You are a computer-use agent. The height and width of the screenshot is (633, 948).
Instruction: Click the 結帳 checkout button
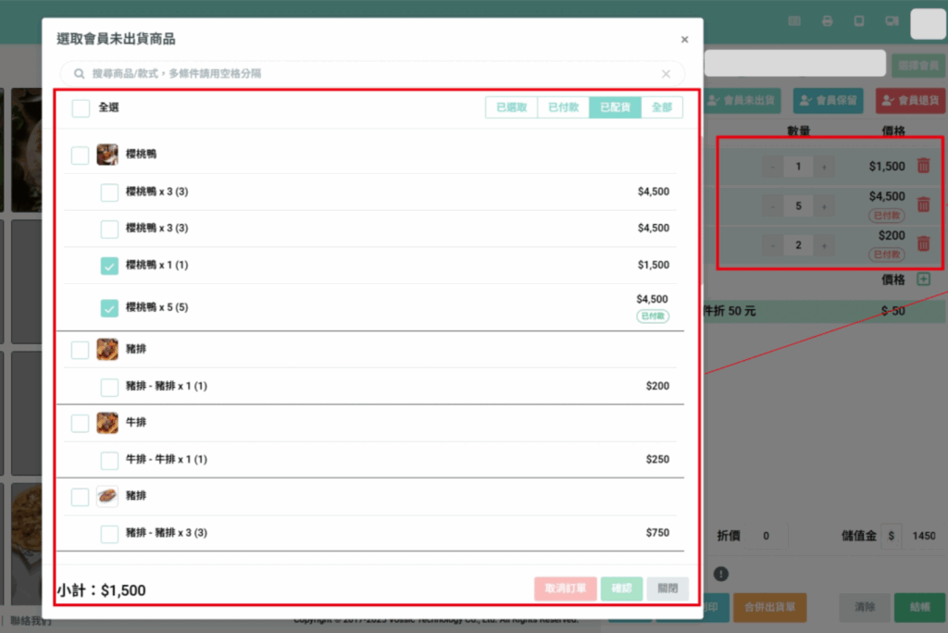point(919,607)
